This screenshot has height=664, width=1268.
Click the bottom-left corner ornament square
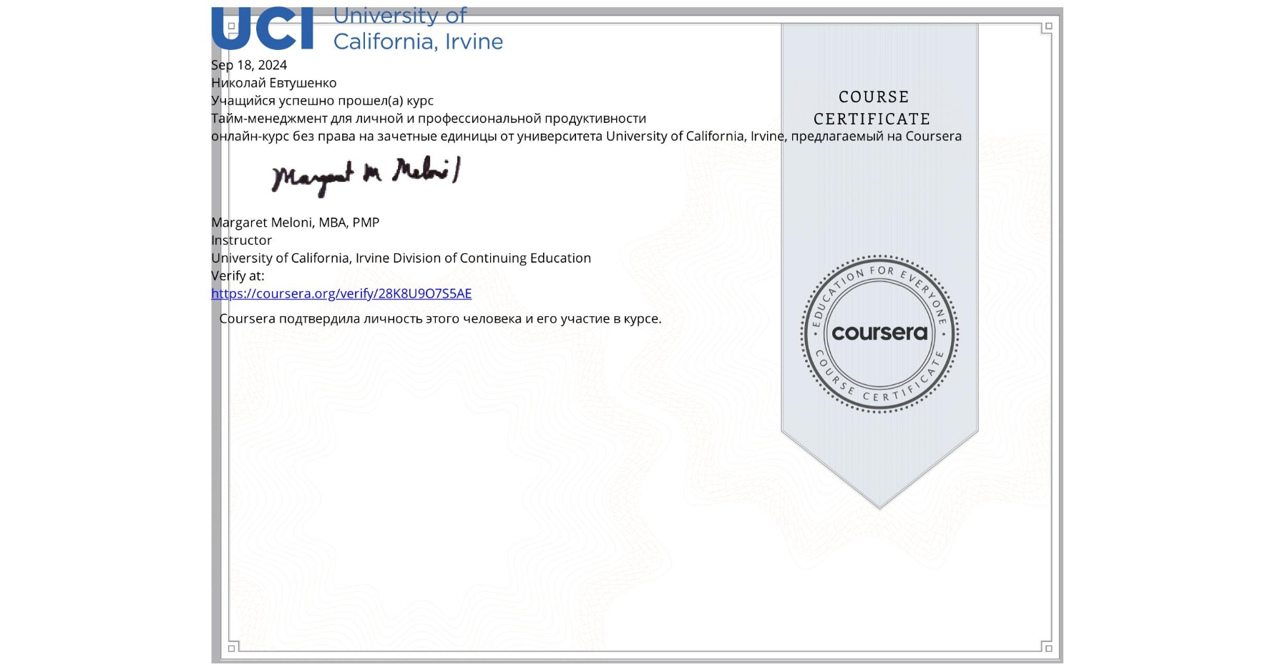pos(231,648)
